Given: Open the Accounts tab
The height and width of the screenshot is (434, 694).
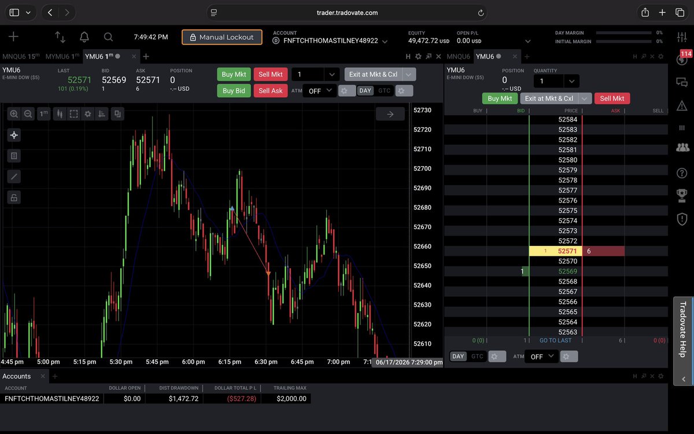Looking at the screenshot, I should tap(17, 376).
